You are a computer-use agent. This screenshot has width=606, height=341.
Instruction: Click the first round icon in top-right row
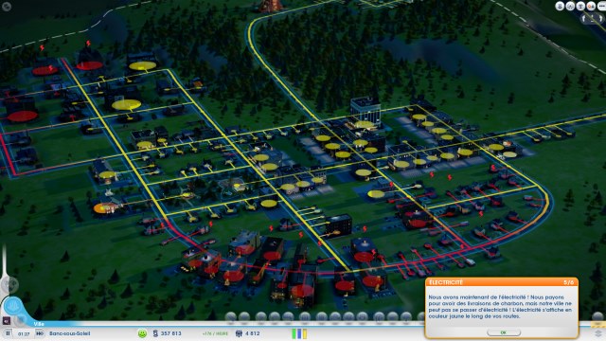(x=560, y=6)
